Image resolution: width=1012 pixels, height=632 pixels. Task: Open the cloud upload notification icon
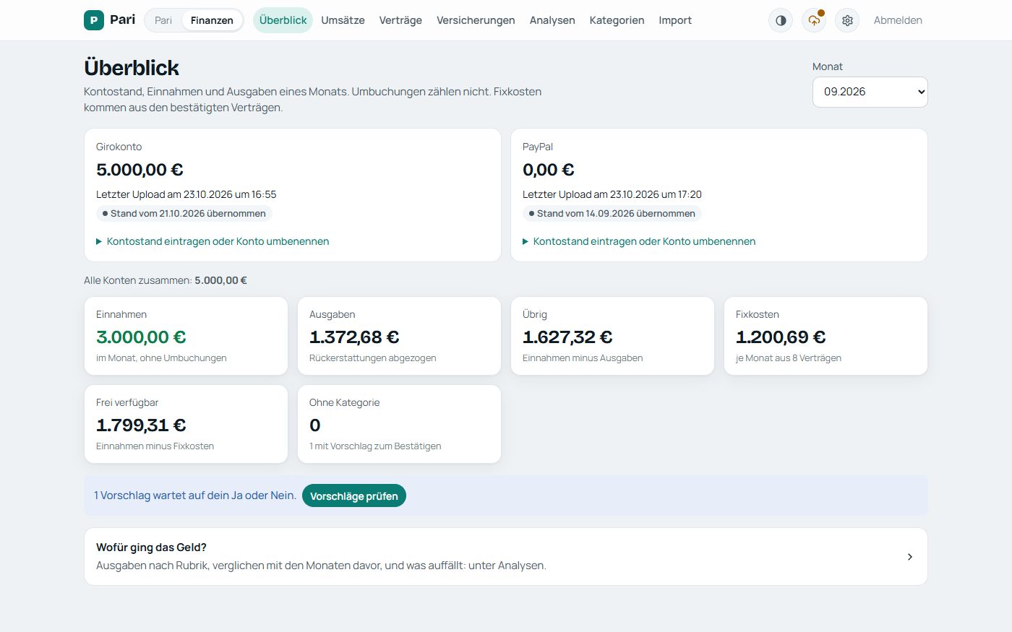814,20
